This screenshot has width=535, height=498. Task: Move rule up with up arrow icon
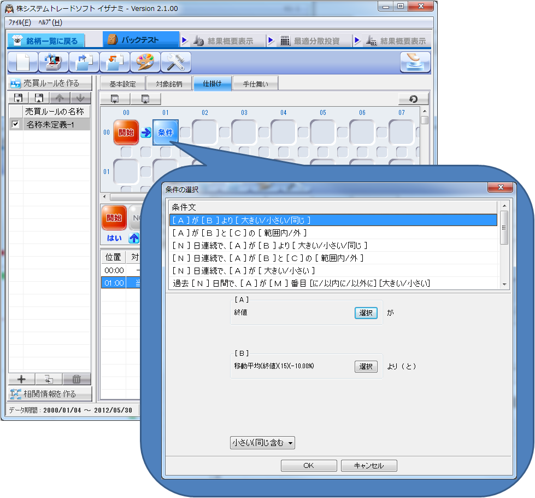60,98
